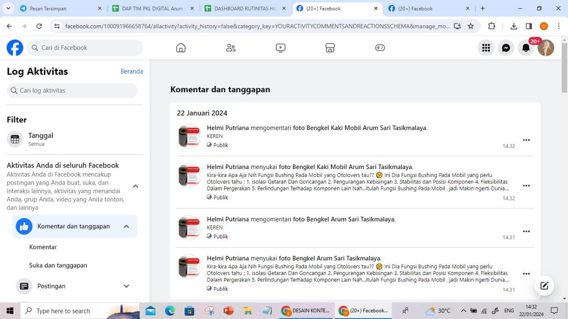Click the Cari di Facebook search field
Screen dimensions: 568x319
(x=85, y=48)
